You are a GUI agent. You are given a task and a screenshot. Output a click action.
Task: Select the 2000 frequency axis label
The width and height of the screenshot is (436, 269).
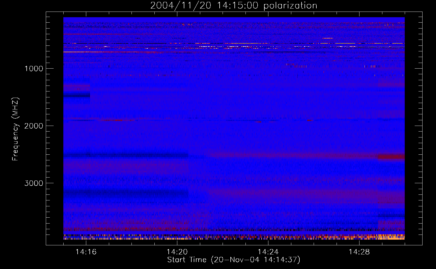tap(34, 126)
